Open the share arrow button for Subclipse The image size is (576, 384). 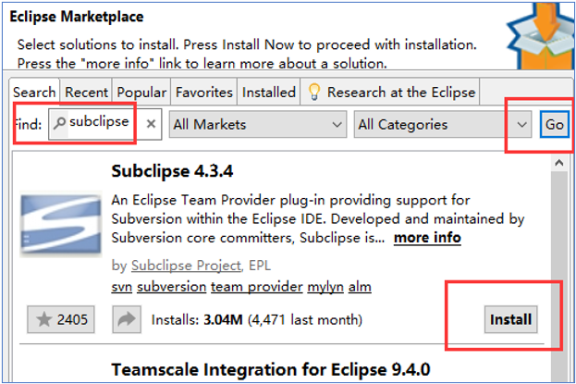127,319
